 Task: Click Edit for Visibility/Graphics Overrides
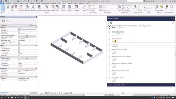[x=27, y=35]
